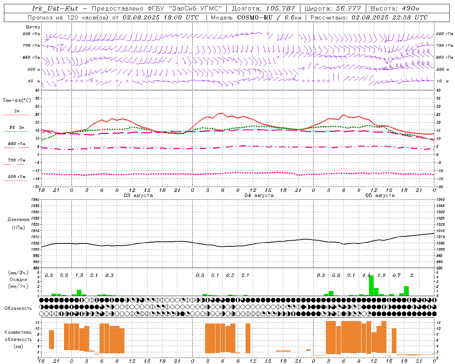Click the "10 м" wind level label on the left
The height and width of the screenshot is (364, 455).
pos(34,81)
